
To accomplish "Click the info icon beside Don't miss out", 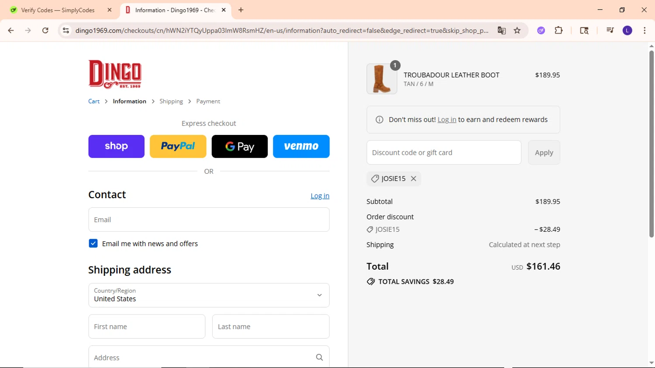I will click(379, 120).
